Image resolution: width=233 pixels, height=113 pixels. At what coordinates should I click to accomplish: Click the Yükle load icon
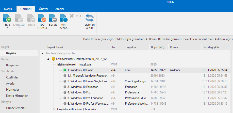click(31, 18)
